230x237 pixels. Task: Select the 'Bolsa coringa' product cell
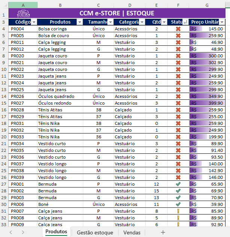click(60, 29)
